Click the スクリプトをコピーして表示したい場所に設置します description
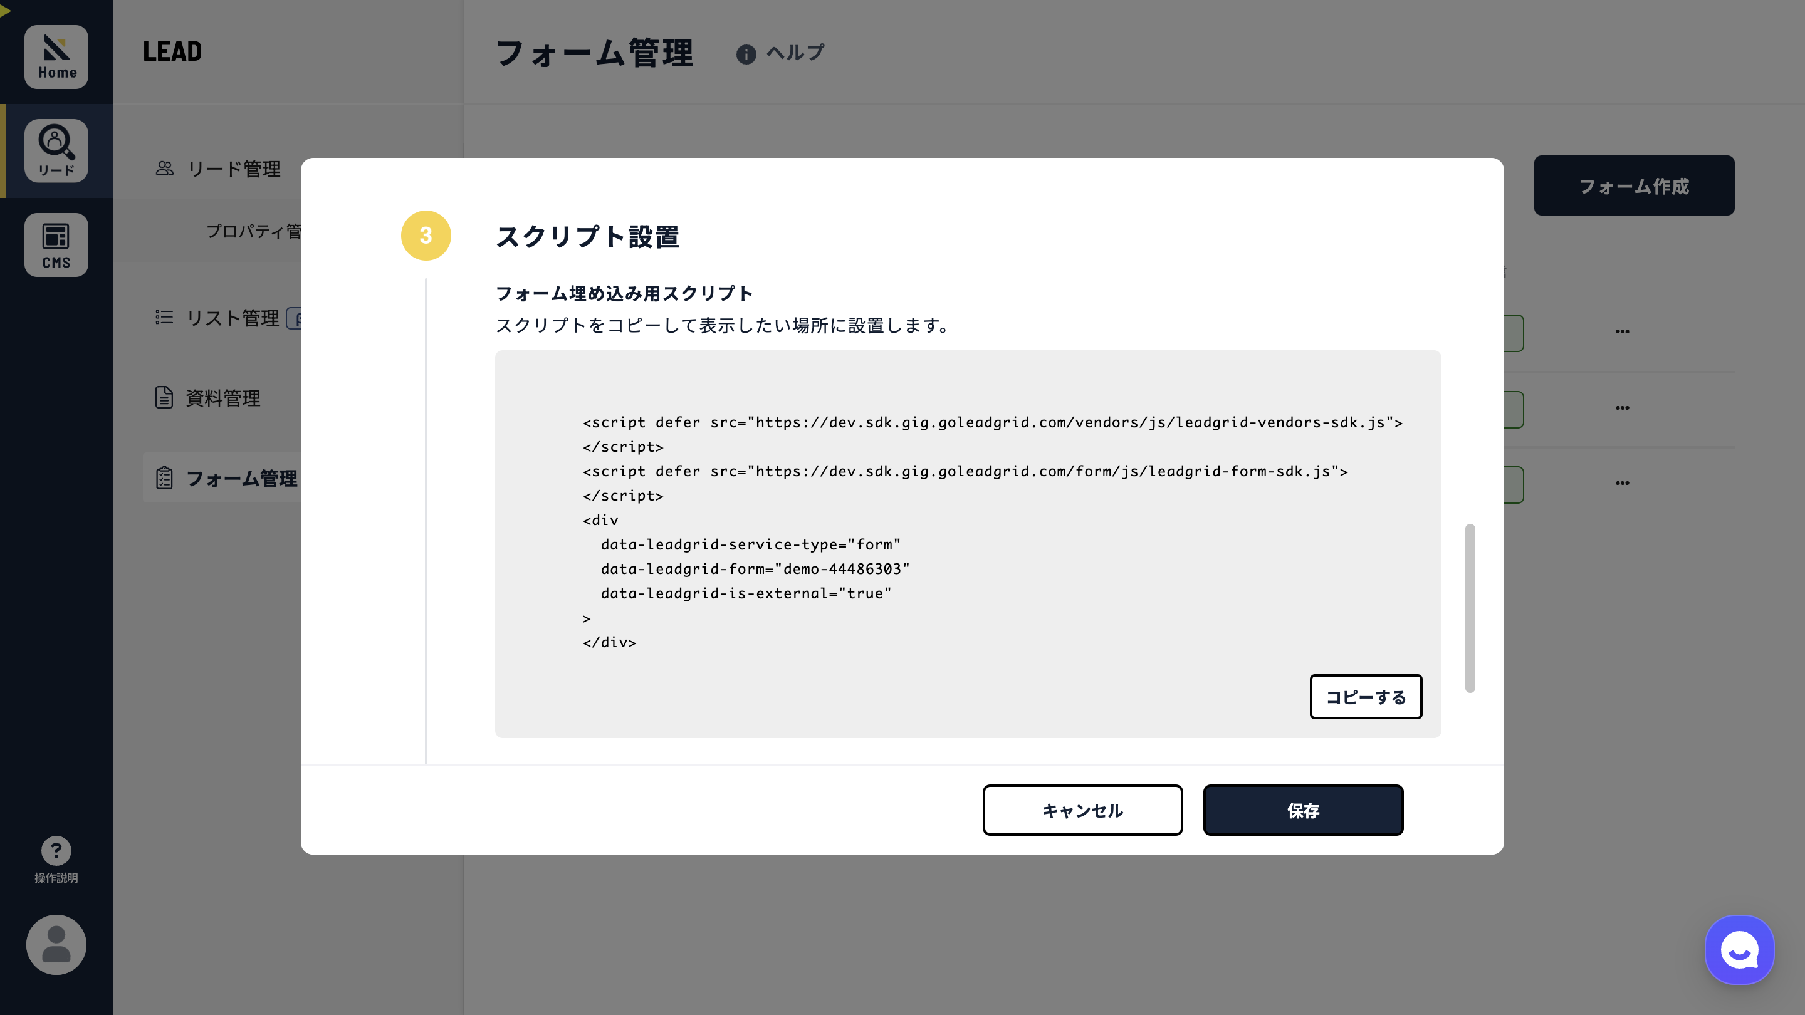Viewport: 1805px width, 1015px height. 723,326
